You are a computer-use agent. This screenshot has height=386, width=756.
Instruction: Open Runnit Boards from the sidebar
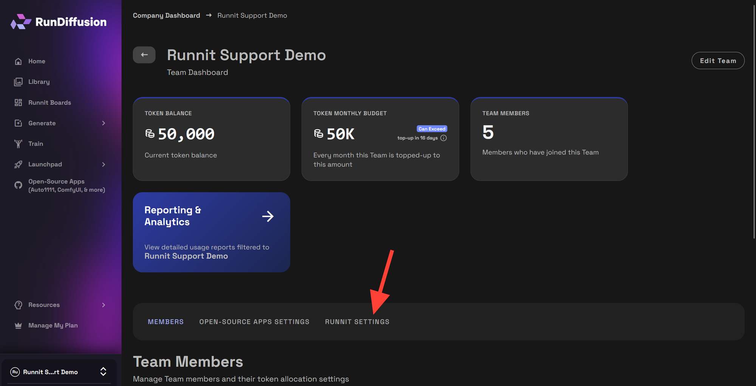50,102
